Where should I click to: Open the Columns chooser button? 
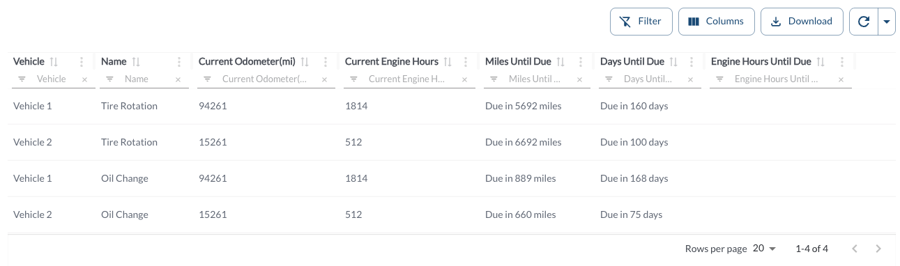[x=716, y=22]
